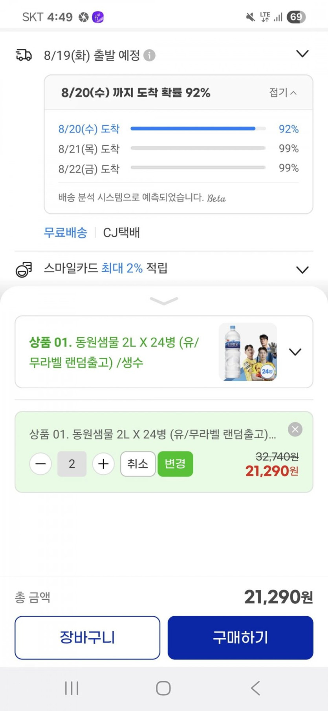This screenshot has width=328, height=711.
Task: Decrease quantity with minus button
Action: pyautogui.click(x=40, y=464)
